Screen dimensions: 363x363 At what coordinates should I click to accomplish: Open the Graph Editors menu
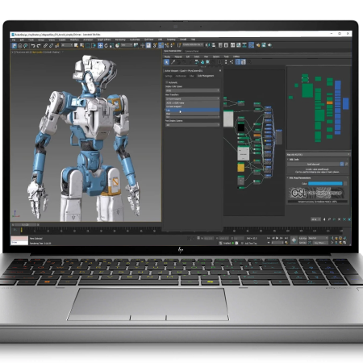click(x=104, y=40)
